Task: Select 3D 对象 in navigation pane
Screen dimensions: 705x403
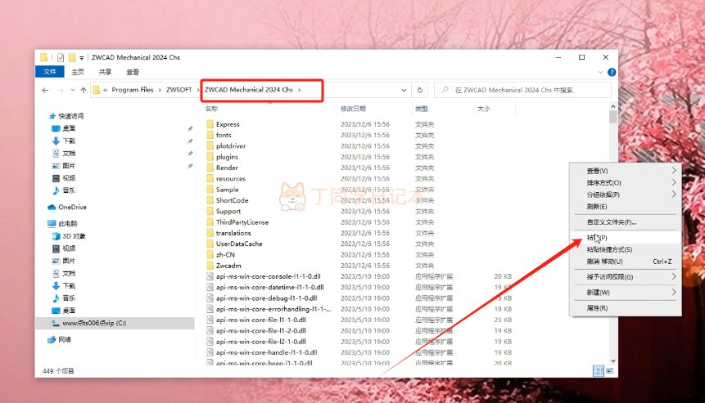Action: click(69, 236)
